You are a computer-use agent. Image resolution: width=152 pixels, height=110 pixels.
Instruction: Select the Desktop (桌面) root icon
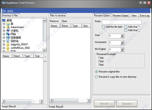pyautogui.click(x=4, y=20)
